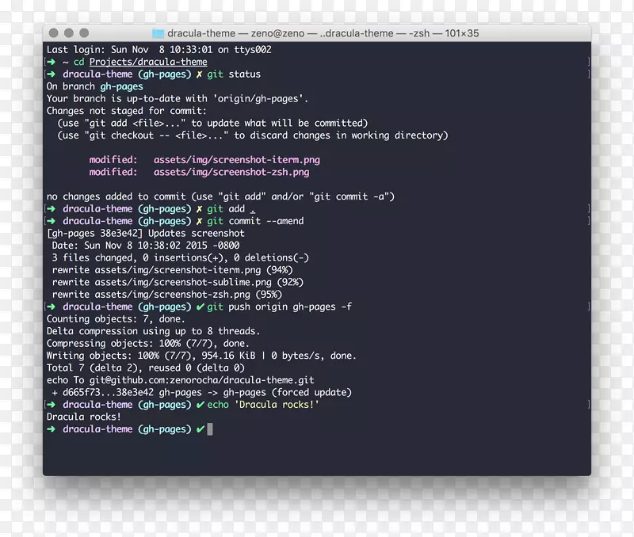Click the red ✗ symbol on the git add line
634x537 pixels.
201,208
